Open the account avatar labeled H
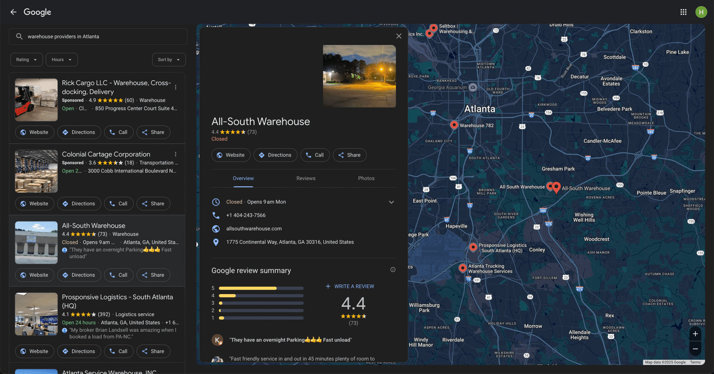Screen dimensions: 714x374 (x=701, y=12)
